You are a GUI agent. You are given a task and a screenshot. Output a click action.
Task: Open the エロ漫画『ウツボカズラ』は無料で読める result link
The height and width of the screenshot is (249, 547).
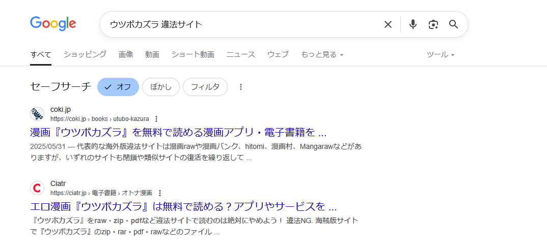(x=183, y=207)
